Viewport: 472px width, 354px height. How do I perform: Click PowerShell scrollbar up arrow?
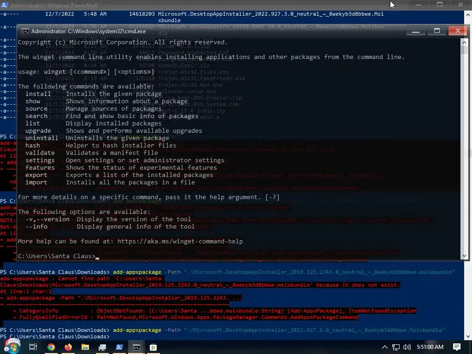point(469,14)
